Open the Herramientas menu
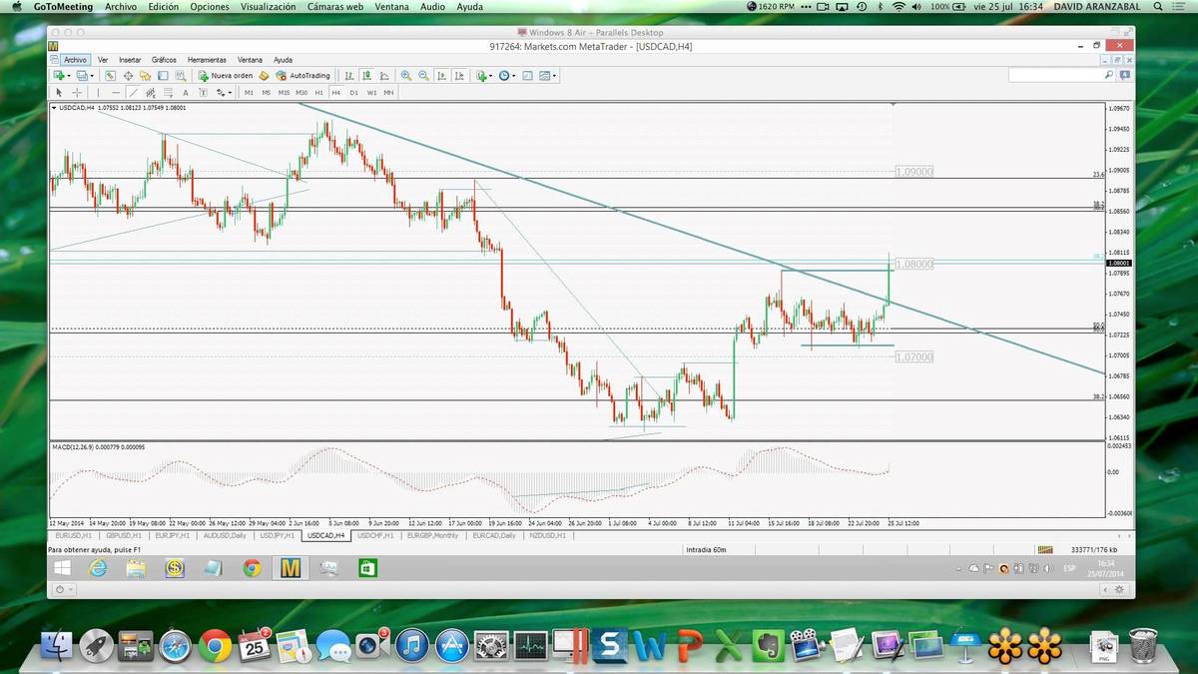 [207, 60]
